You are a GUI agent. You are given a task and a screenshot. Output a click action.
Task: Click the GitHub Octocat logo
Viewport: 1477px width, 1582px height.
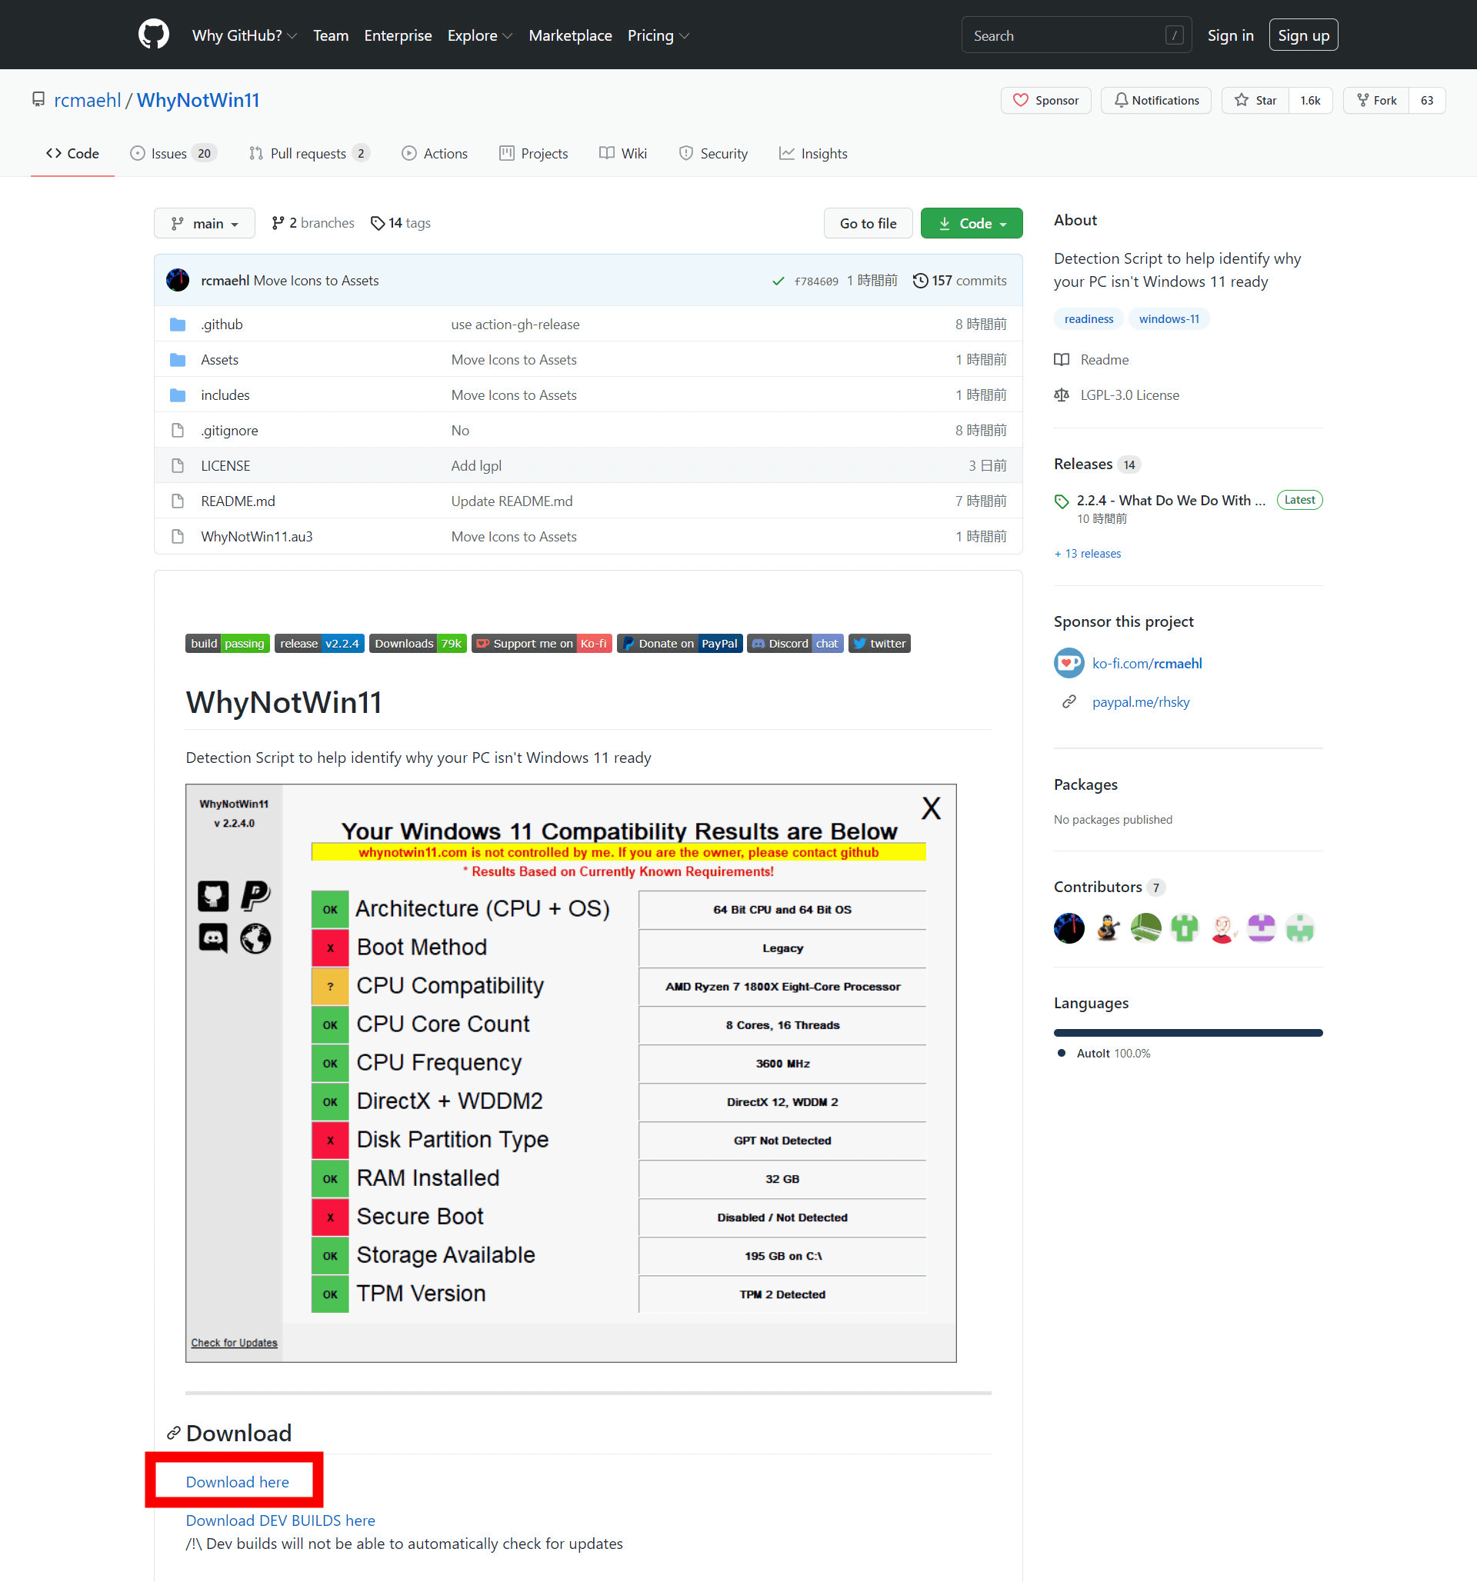click(x=154, y=35)
